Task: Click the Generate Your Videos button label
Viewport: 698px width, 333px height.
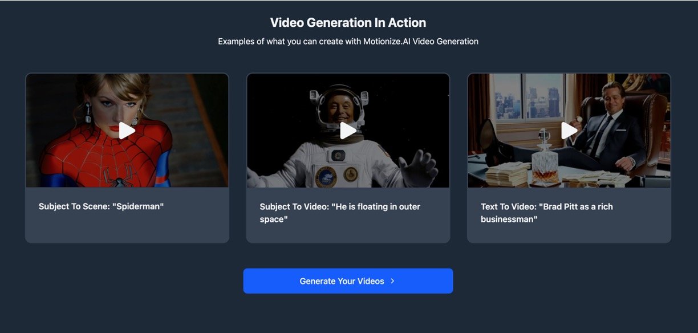Action: pos(342,281)
